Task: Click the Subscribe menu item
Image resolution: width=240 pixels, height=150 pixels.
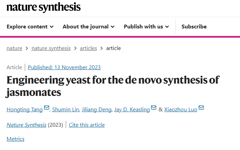Action: [x=194, y=27]
